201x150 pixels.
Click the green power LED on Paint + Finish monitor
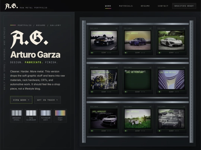click(92, 53)
